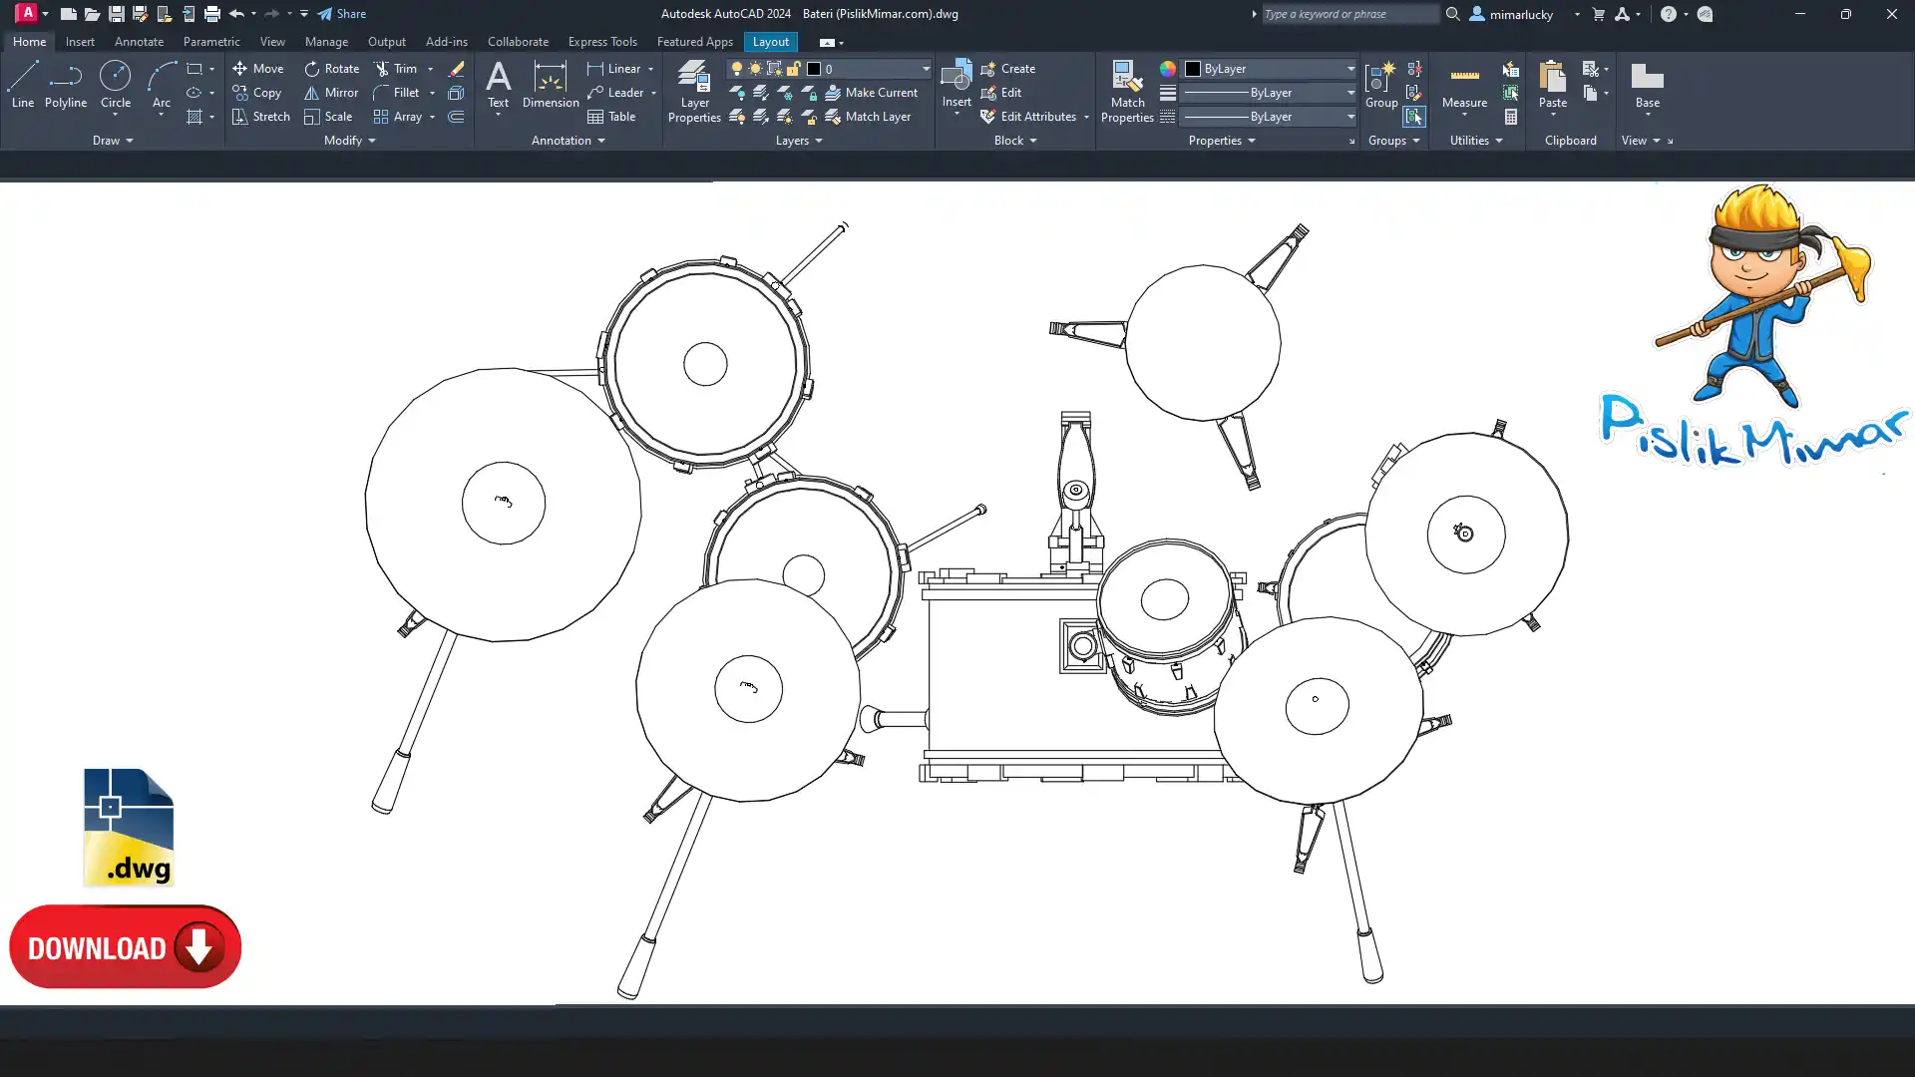Toggle layer 0 on/off lightbulb
The width and height of the screenshot is (1915, 1077).
737,69
